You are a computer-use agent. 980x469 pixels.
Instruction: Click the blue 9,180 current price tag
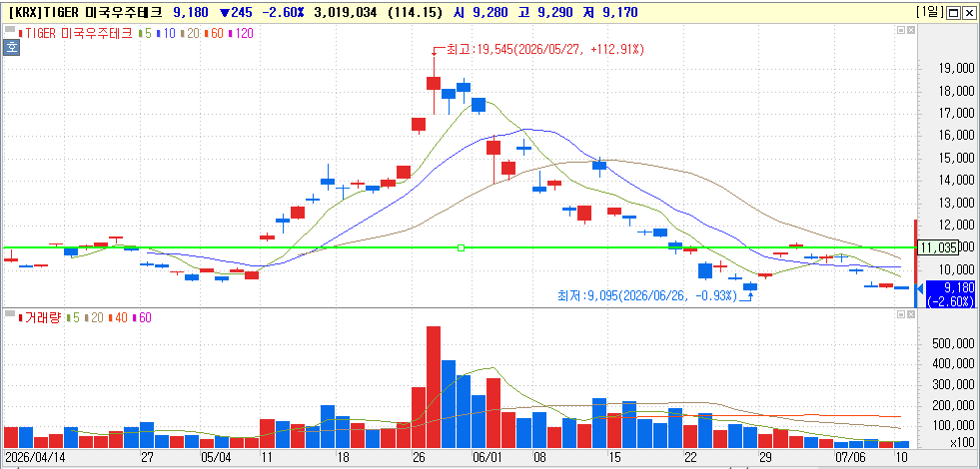click(x=950, y=294)
